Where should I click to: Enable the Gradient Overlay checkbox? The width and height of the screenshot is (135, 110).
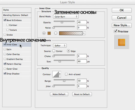(x=5, y=59)
